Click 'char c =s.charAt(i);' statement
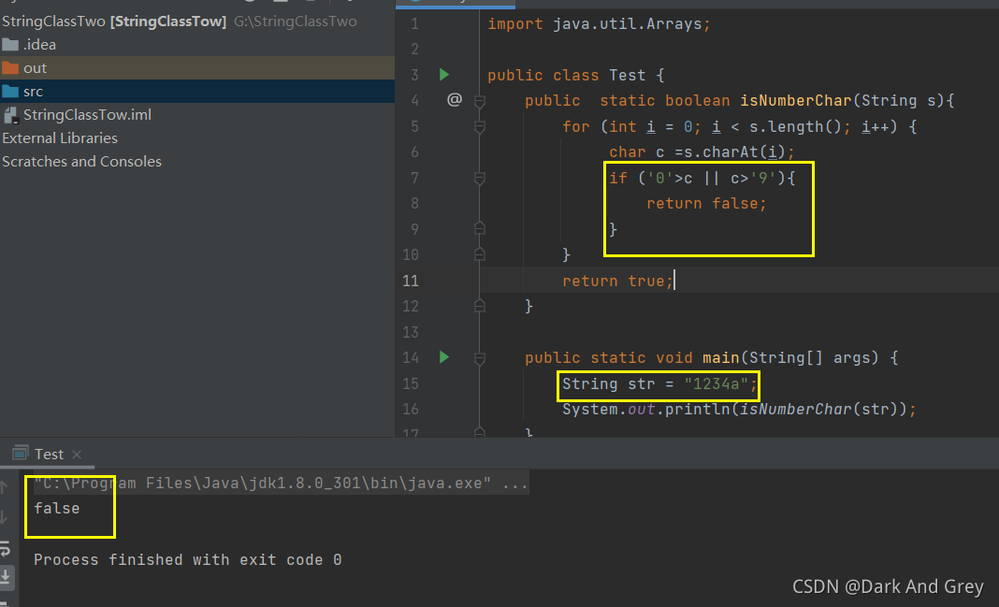Screen dimensions: 999x607 coord(702,152)
